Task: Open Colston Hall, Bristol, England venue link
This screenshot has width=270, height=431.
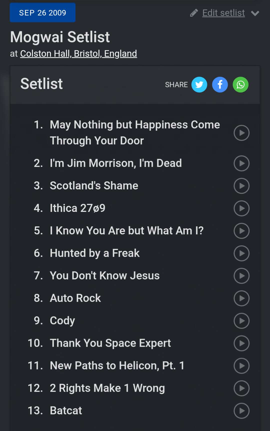Action: (x=79, y=54)
